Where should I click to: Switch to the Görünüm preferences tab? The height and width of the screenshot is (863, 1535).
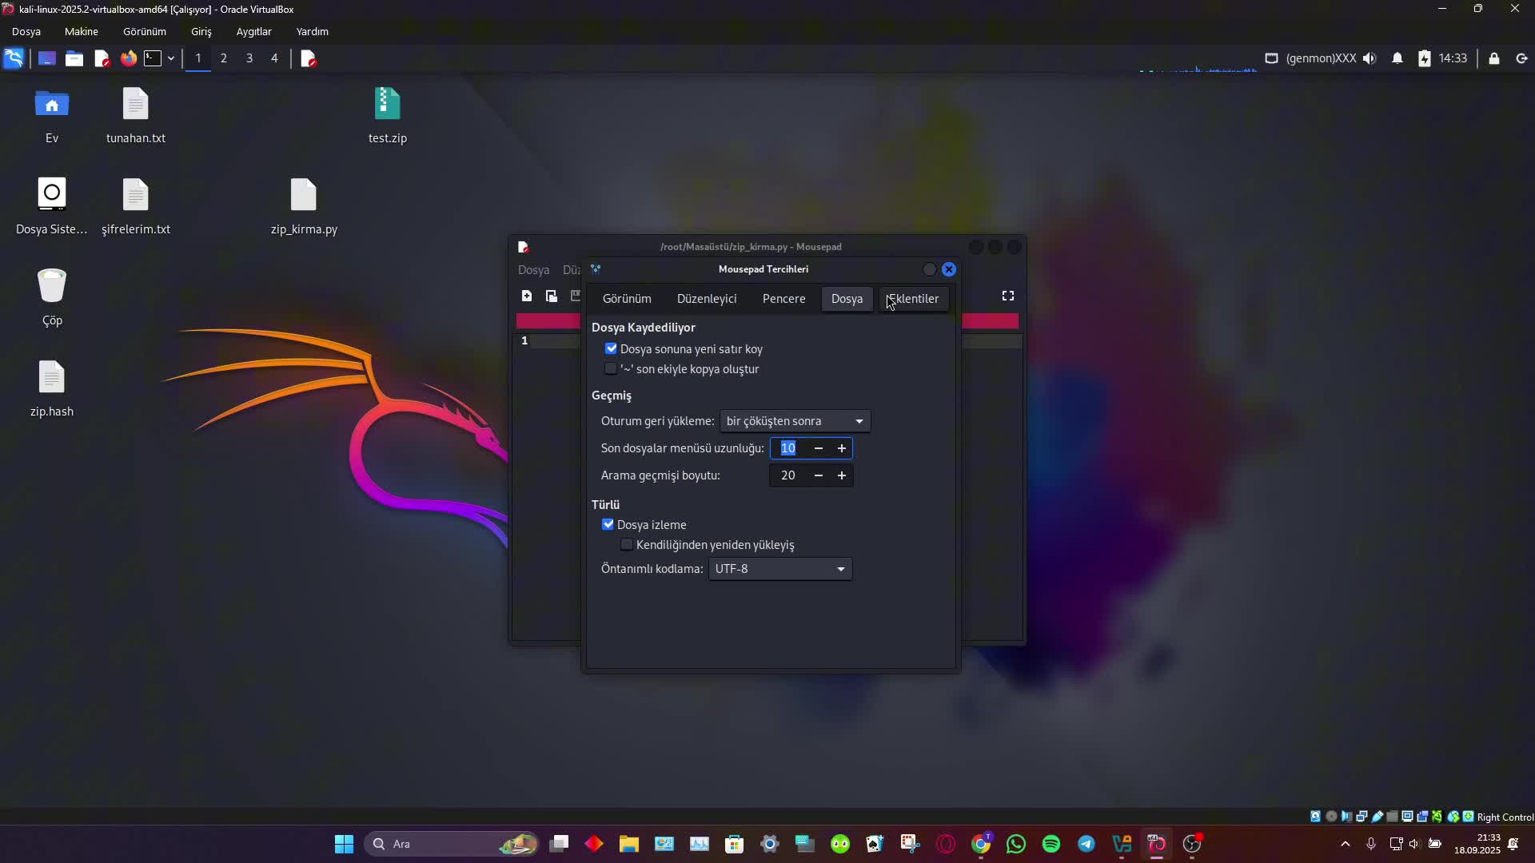627,299
